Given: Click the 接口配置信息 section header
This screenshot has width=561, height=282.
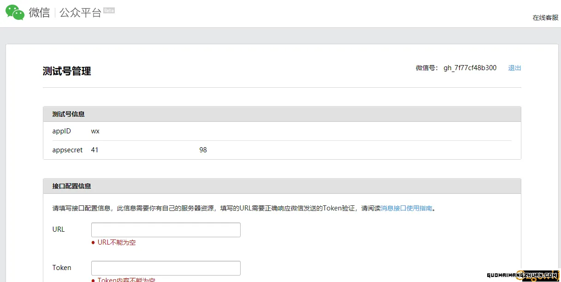Looking at the screenshot, I should pyautogui.click(x=282, y=186).
